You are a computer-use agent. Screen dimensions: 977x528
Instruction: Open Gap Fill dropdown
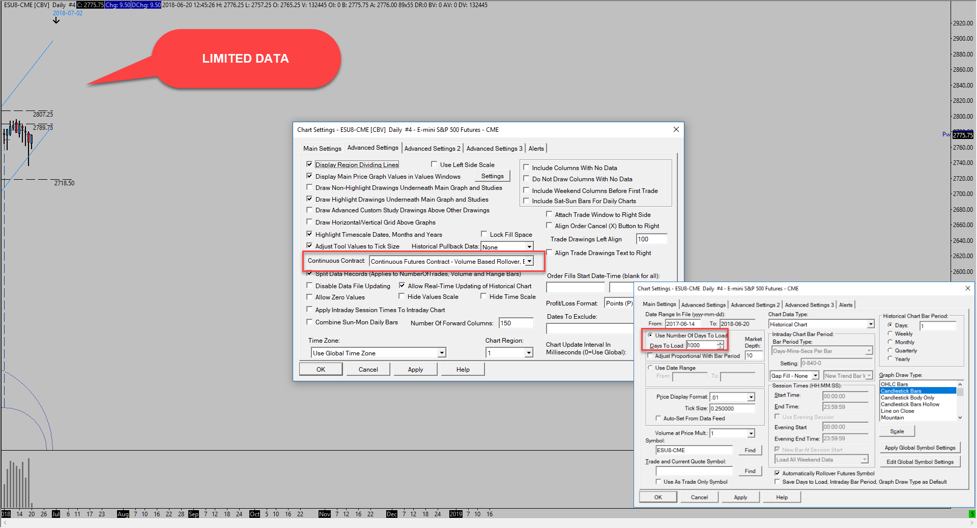pyautogui.click(x=815, y=376)
